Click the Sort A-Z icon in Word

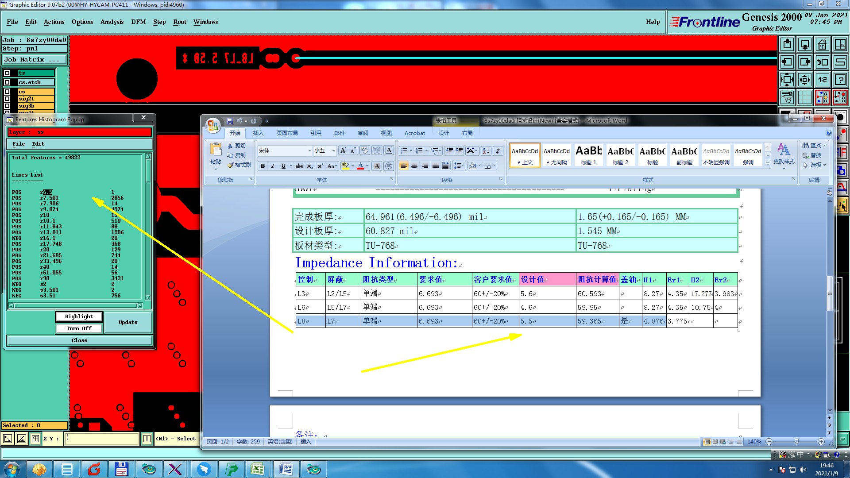(486, 151)
